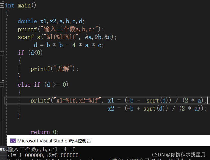Click the 'else if' keywords
This screenshot has width=210, height=160.
[x=29, y=85]
